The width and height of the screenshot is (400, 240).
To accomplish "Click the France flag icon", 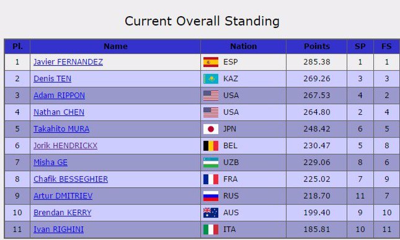I will click(211, 179).
